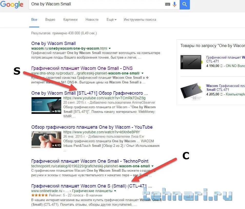The image size is (245, 209).
Task: Open the product link above the 4 190,00 price
Action: tap(226, 59)
